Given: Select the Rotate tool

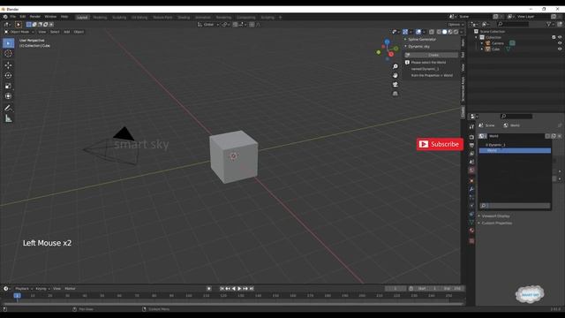Looking at the screenshot, I should (x=8, y=76).
